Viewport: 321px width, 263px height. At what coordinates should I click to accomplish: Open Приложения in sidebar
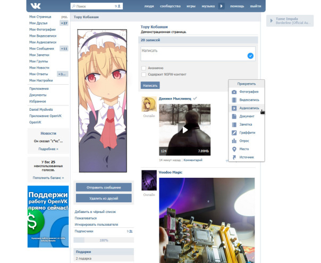click(x=39, y=88)
